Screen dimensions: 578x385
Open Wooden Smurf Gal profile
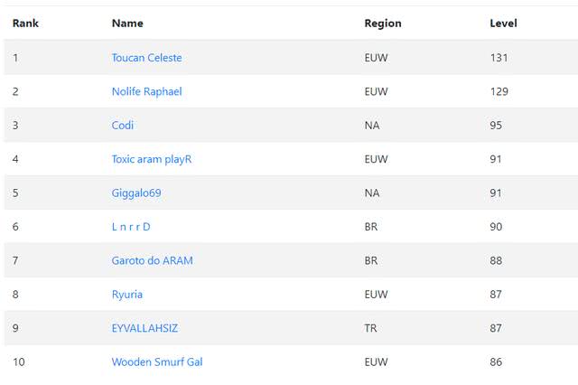(157, 362)
